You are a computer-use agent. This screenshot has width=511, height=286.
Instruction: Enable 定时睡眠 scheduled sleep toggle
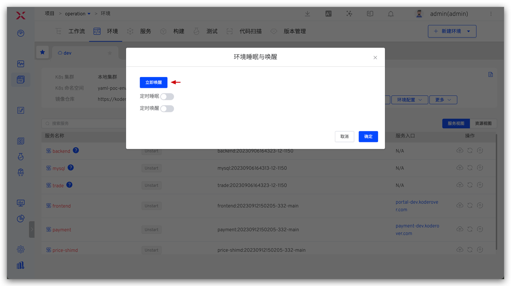pyautogui.click(x=167, y=96)
